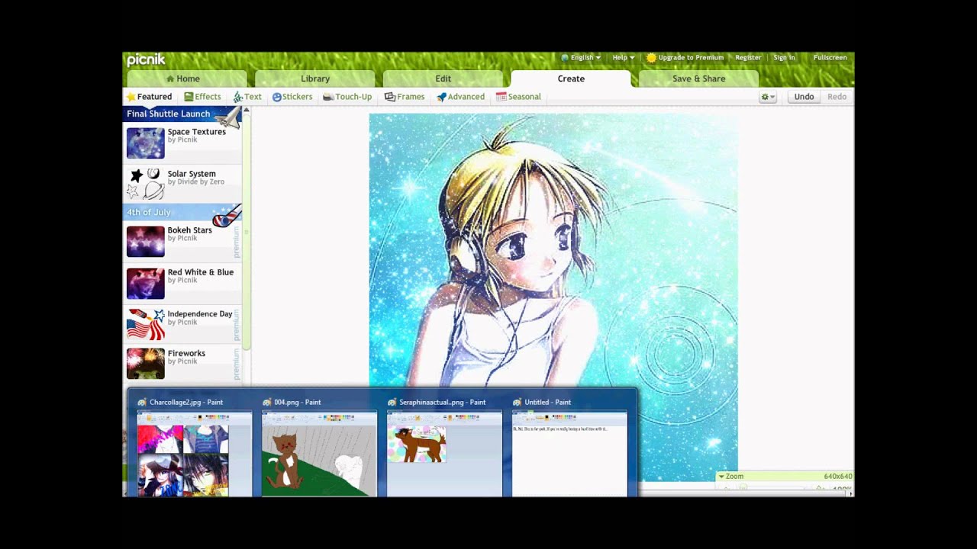This screenshot has width=977, height=549.
Task: Select the Space Textures label
Action: coord(196,132)
